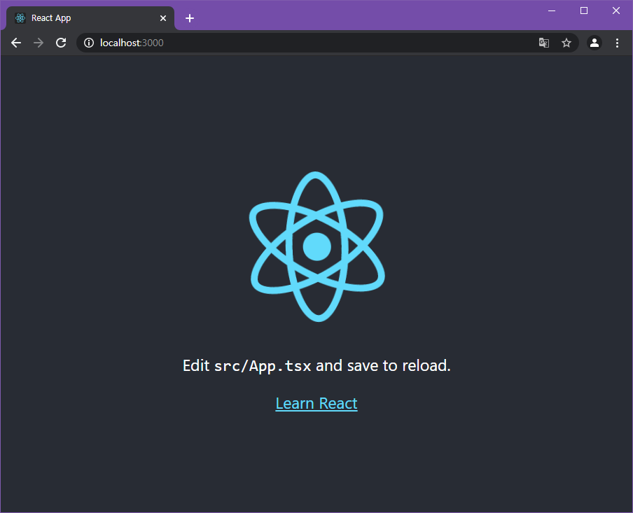Image resolution: width=633 pixels, height=513 pixels.
Task: Open the translate page icon
Action: coord(544,43)
